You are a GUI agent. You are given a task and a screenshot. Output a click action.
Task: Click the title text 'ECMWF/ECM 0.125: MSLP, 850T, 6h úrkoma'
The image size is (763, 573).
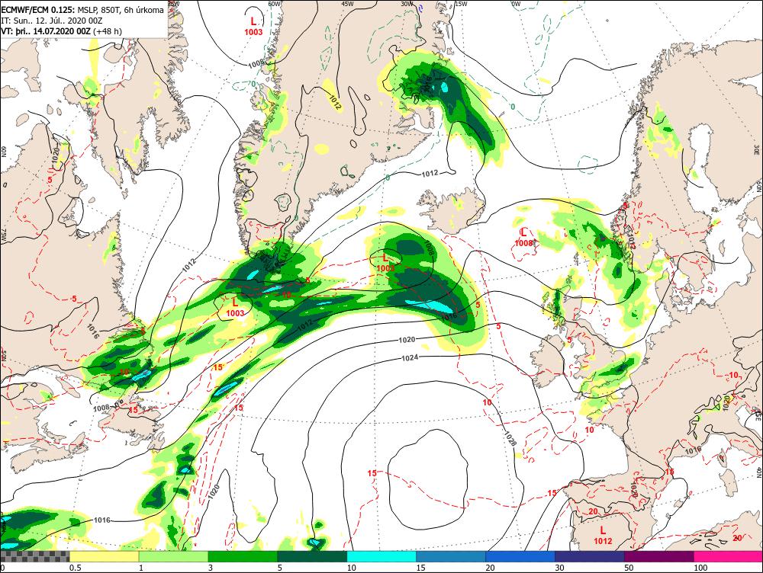point(82,10)
